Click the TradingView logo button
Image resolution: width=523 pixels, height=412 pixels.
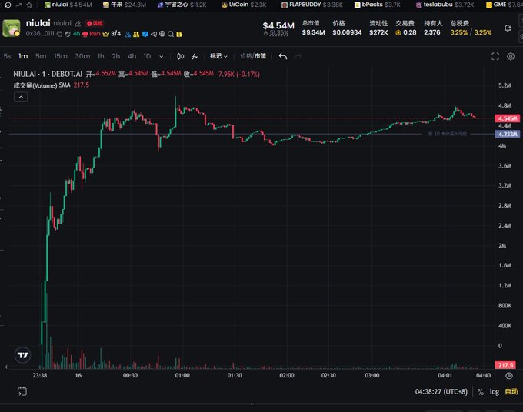click(x=22, y=355)
